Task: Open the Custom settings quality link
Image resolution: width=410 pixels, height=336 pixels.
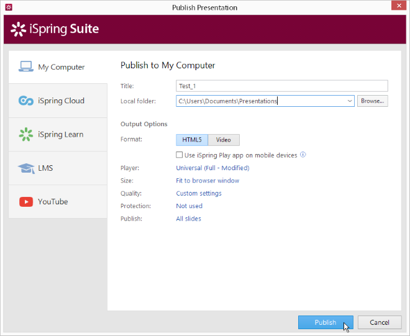Action: pos(199,193)
